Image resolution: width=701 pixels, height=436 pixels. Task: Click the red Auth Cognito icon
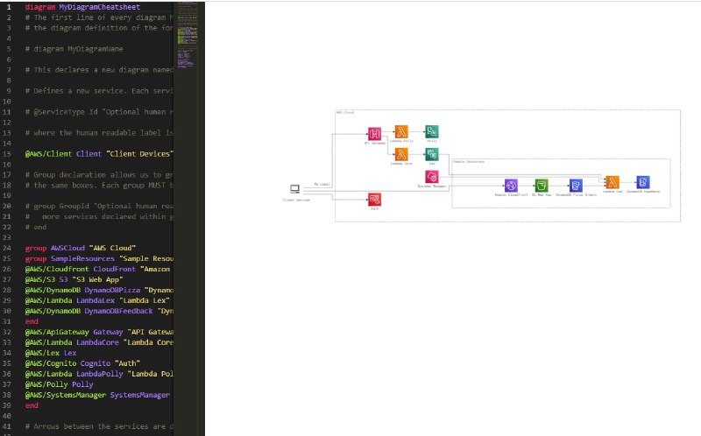[374, 200]
